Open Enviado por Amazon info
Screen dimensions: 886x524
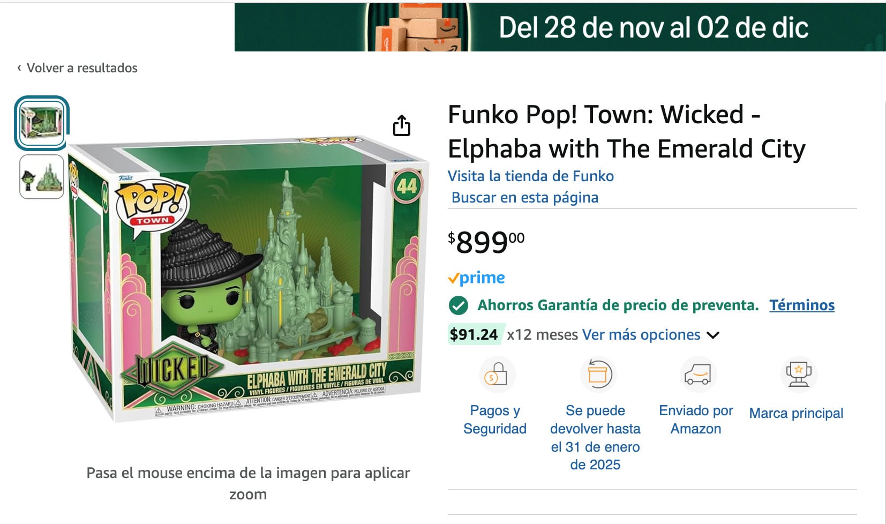(x=696, y=420)
